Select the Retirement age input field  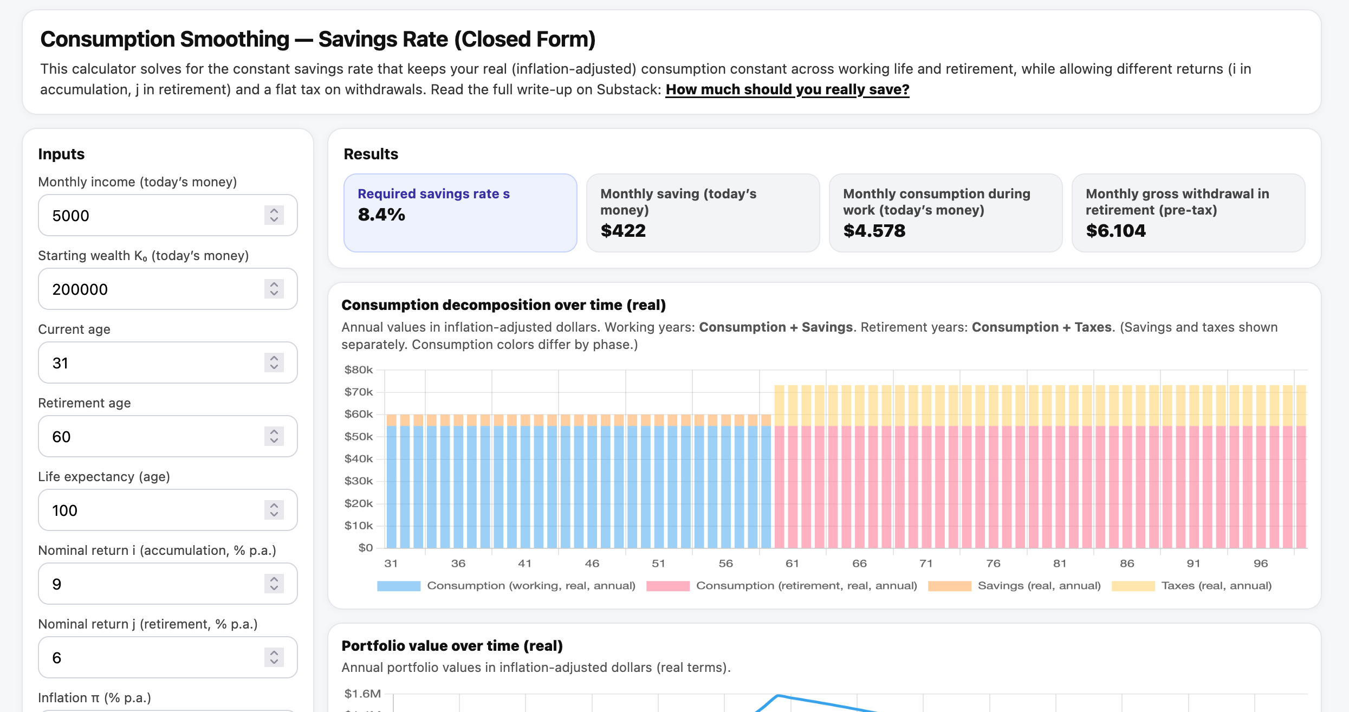pyautogui.click(x=152, y=436)
